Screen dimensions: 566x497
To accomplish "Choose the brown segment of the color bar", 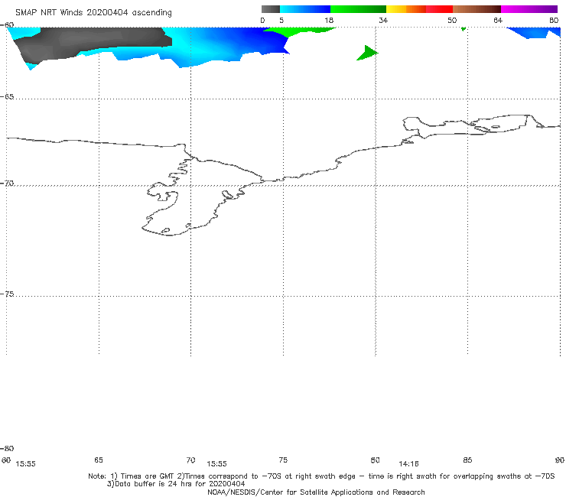I will point(477,9).
